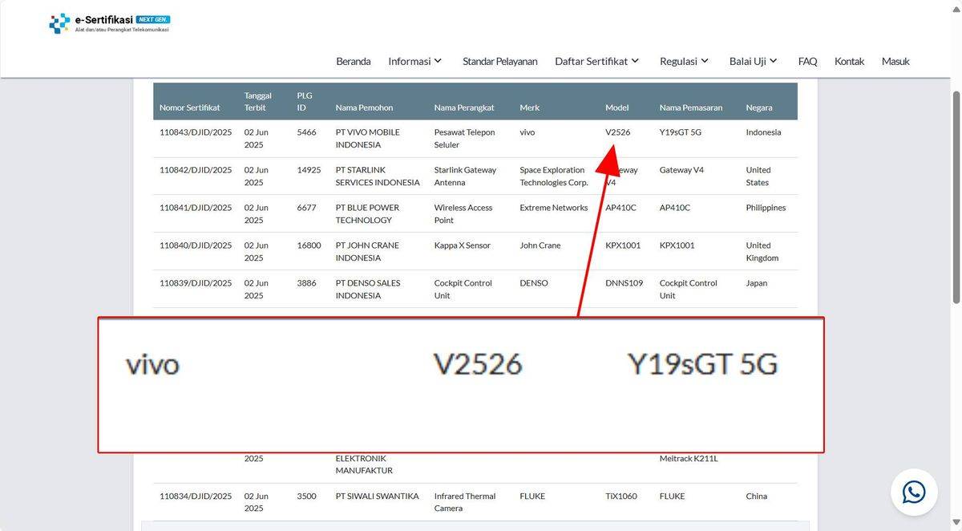The height and width of the screenshot is (531, 962).
Task: Click the Nama Perangkat column header
Action: tap(464, 107)
